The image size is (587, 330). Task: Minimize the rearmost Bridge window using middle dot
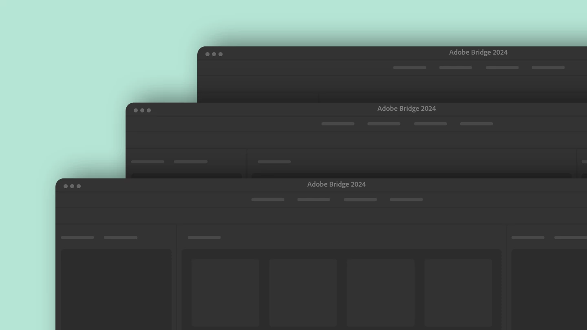(x=214, y=54)
